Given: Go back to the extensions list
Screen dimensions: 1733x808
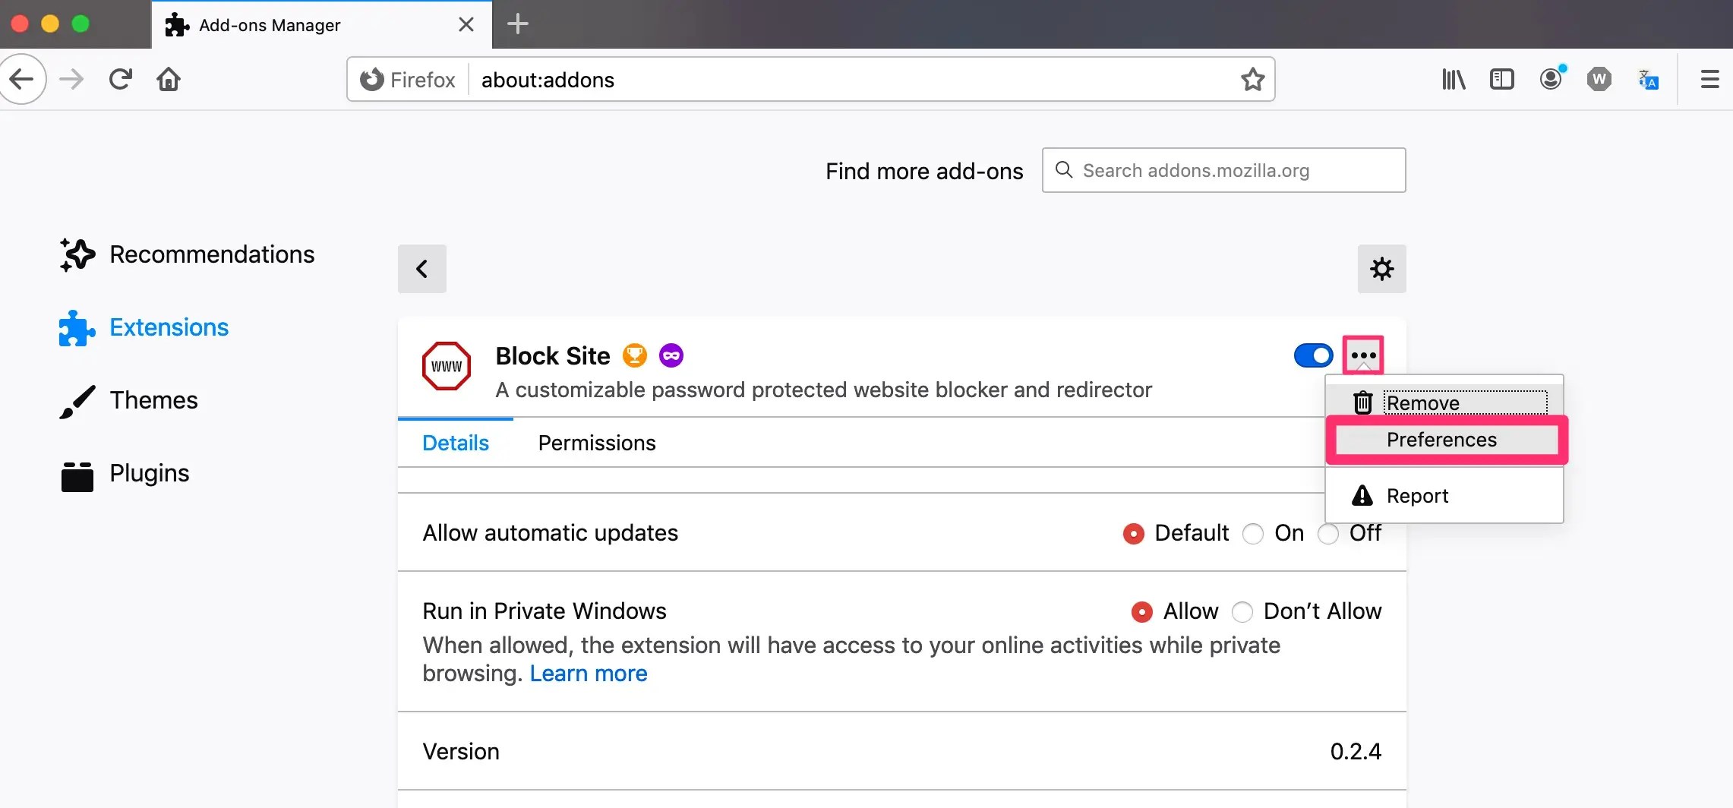Looking at the screenshot, I should tap(422, 269).
